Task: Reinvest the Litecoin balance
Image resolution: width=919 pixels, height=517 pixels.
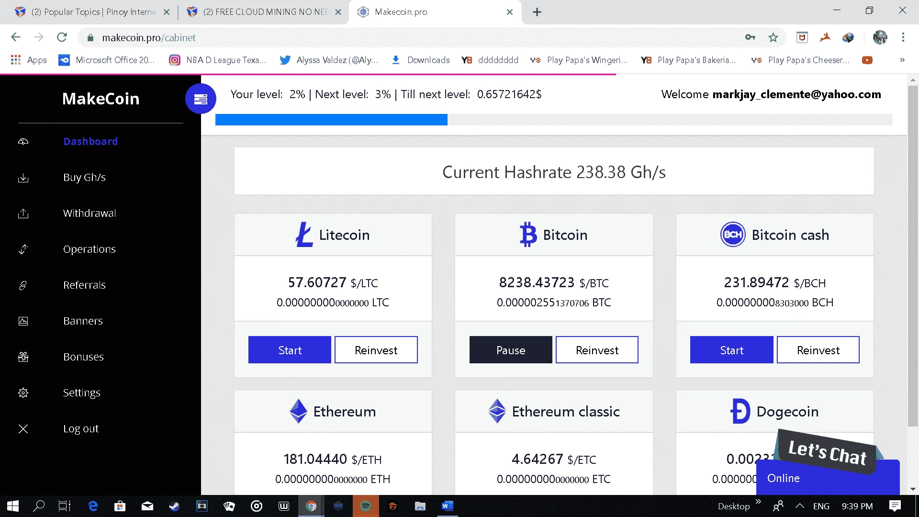Action: coord(376,350)
